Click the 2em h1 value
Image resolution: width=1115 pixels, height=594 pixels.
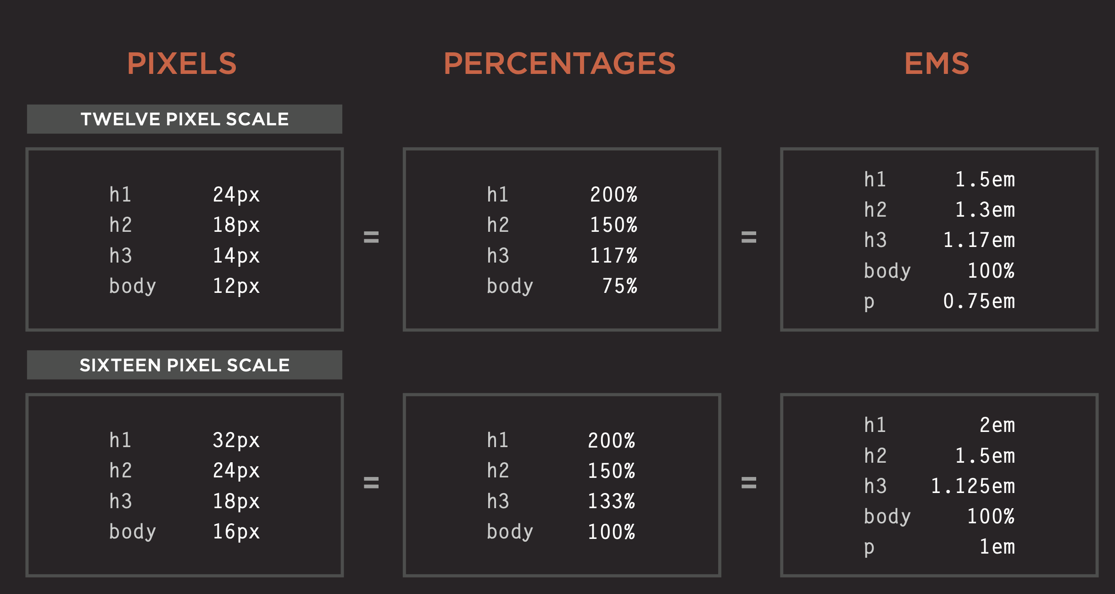point(997,425)
